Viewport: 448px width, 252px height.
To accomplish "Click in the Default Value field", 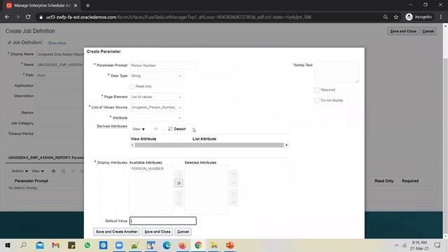I will click(163, 221).
